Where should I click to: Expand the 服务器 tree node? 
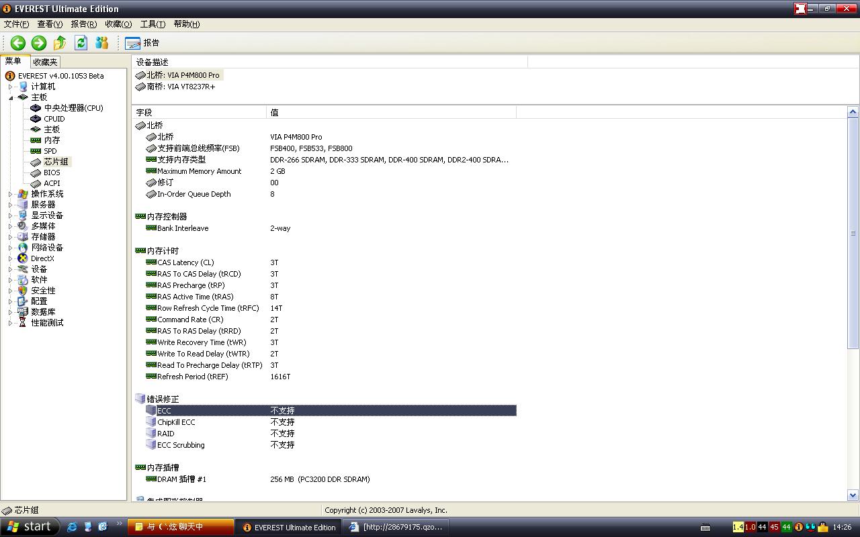coord(10,205)
